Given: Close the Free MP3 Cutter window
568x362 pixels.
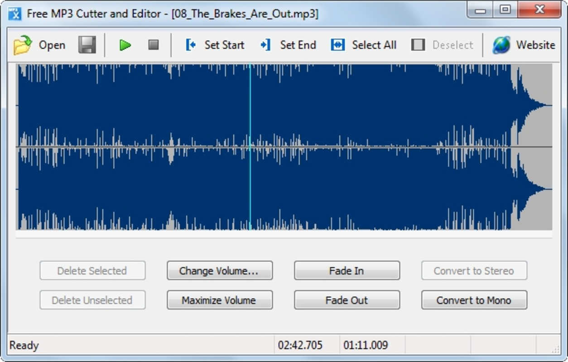Looking at the screenshot, I should click(x=539, y=10).
